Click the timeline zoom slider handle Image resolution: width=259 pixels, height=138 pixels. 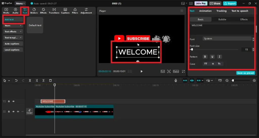coord(233,80)
